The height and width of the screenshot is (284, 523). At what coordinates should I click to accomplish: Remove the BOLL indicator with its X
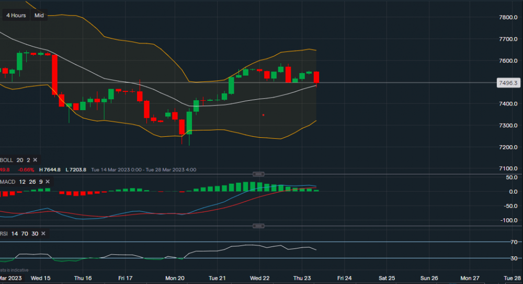point(35,160)
